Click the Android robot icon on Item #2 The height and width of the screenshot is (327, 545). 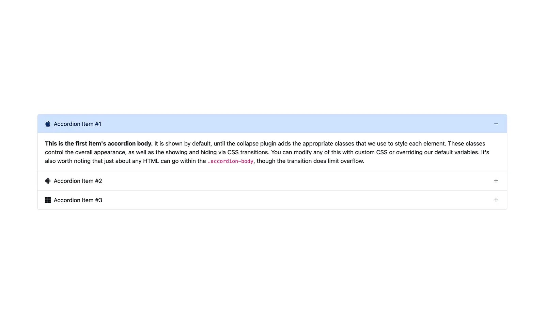tap(48, 181)
